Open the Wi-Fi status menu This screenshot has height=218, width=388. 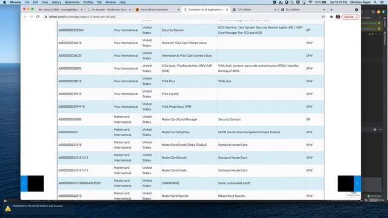point(310,2)
